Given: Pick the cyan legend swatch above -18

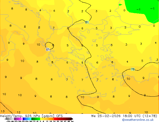Looking at the screenshot, I should [x=31, y=119].
